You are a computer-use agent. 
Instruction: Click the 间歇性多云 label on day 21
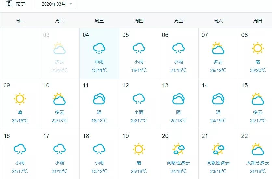(x=218, y=163)
